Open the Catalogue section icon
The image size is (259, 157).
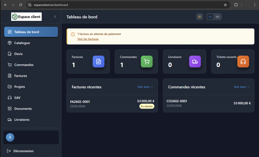[9, 43]
